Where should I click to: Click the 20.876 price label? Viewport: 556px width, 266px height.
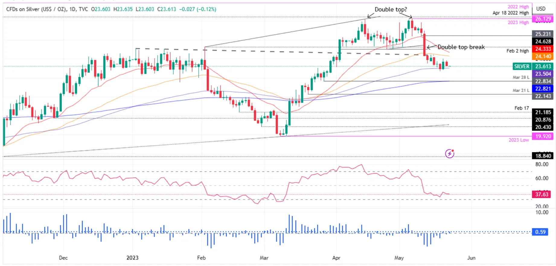pos(543,120)
